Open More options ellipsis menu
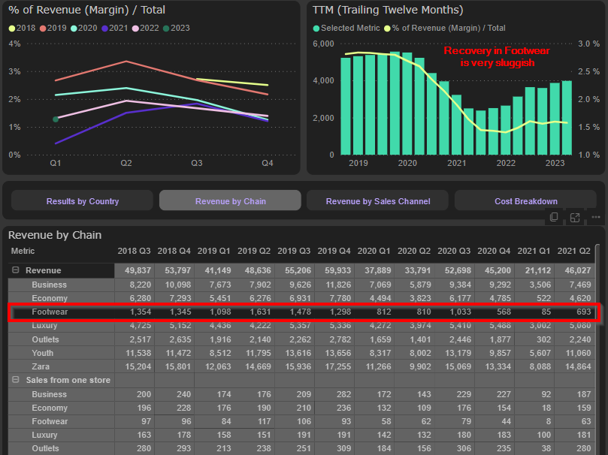Image resolution: width=608 pixels, height=455 pixels. click(595, 217)
